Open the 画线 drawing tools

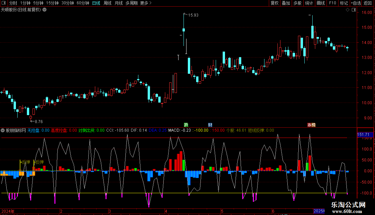pyautogui.click(x=321, y=3)
